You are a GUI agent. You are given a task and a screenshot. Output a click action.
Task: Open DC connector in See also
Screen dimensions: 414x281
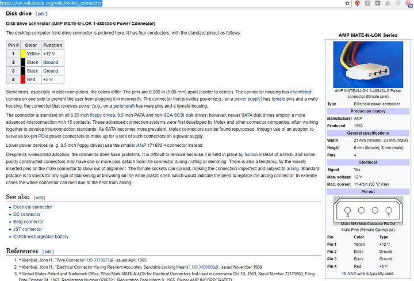[x=27, y=214]
